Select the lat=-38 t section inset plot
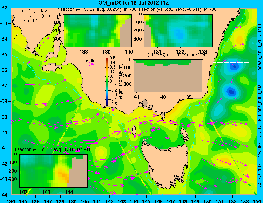Image resolution: width=263 pixels, height=203 pixels. [98, 31]
